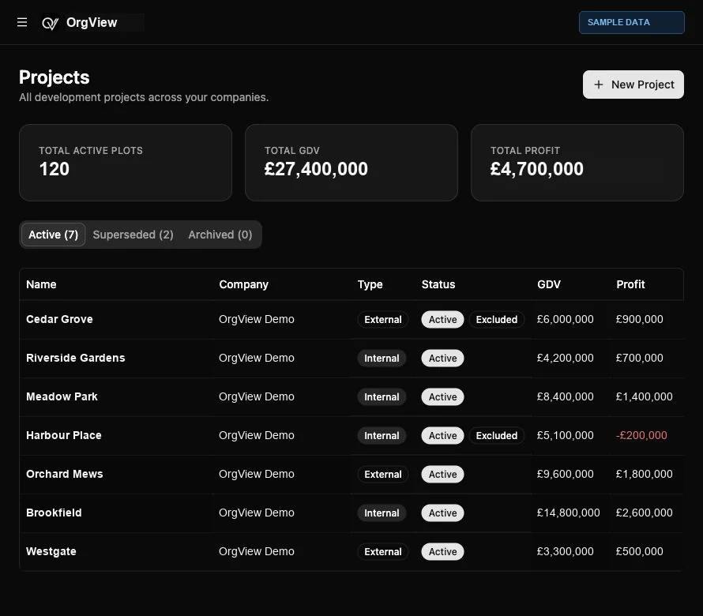703x616 pixels.
Task: Open the Brookfield project
Action: tap(54, 513)
